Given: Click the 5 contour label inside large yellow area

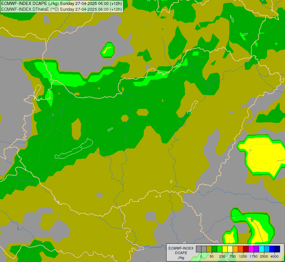Looking at the screenshot, I should click(250, 151).
